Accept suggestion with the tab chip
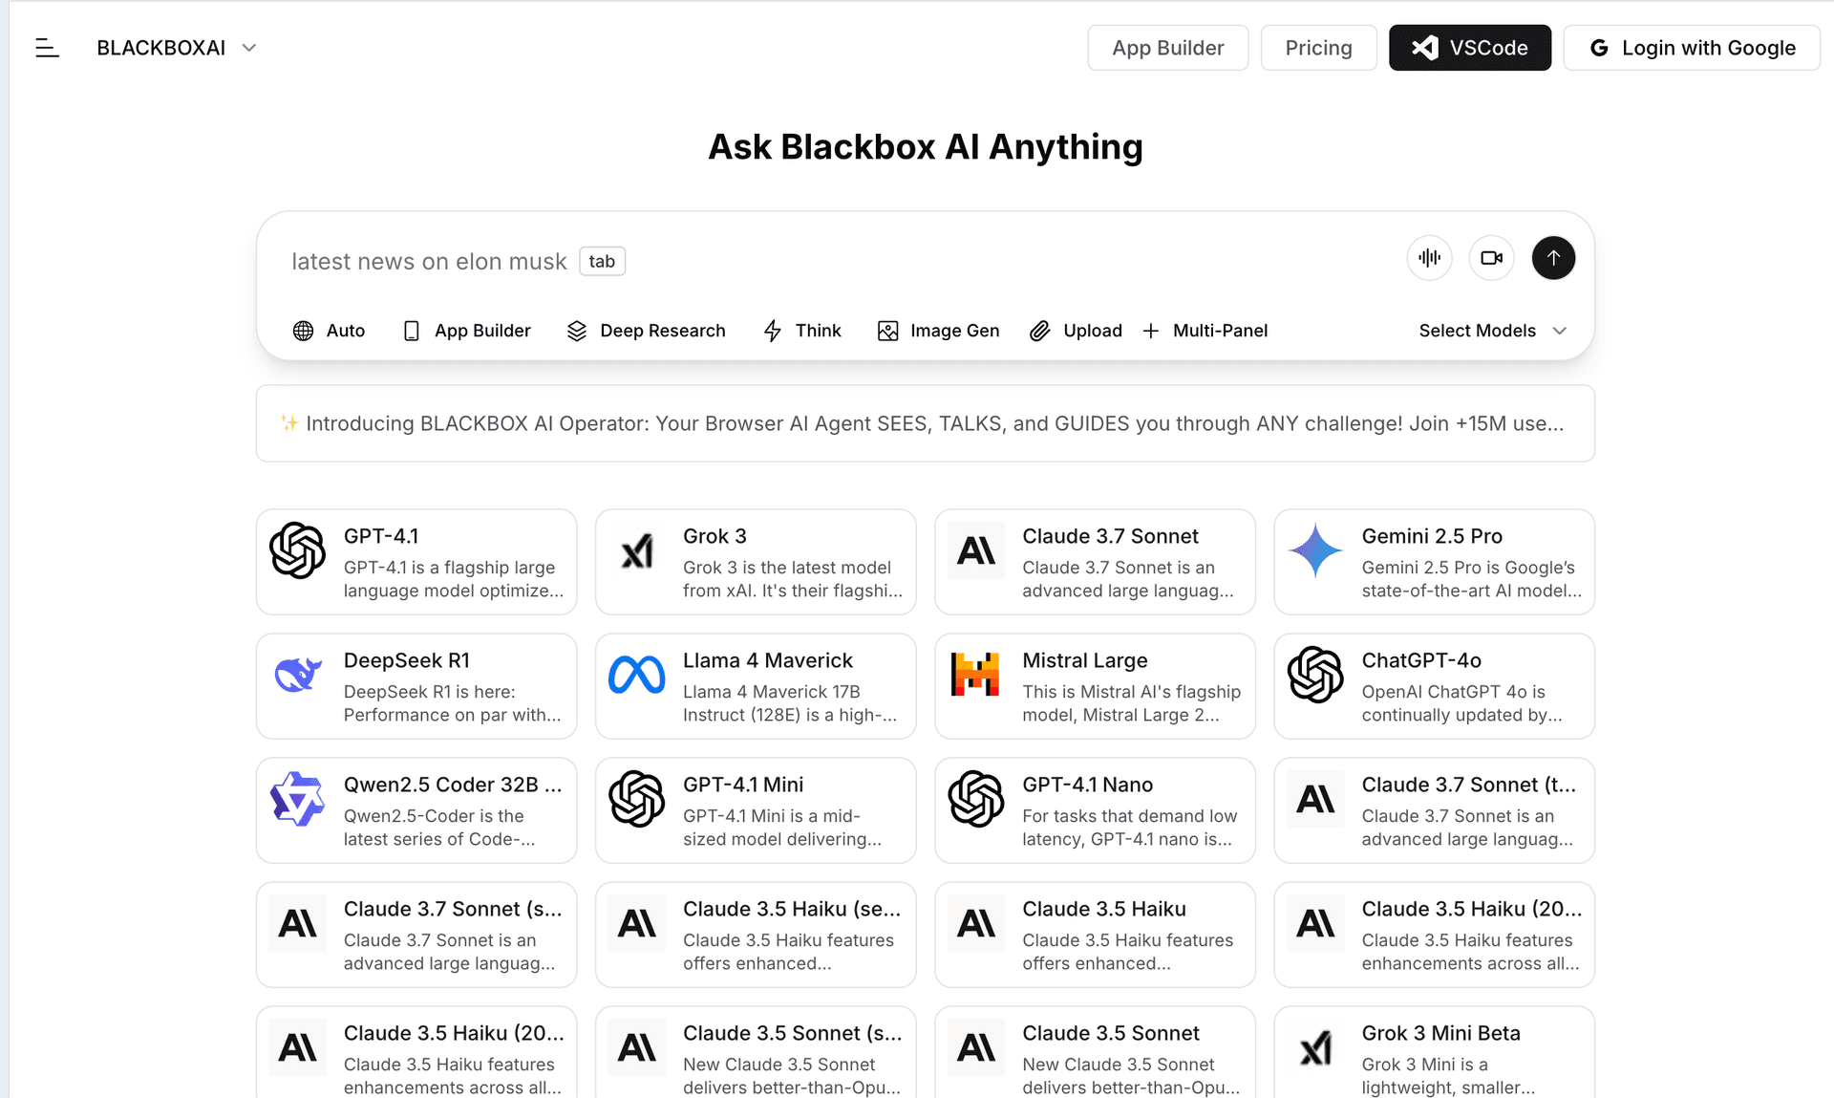Screen dimensions: 1834x1098 (x=602, y=262)
